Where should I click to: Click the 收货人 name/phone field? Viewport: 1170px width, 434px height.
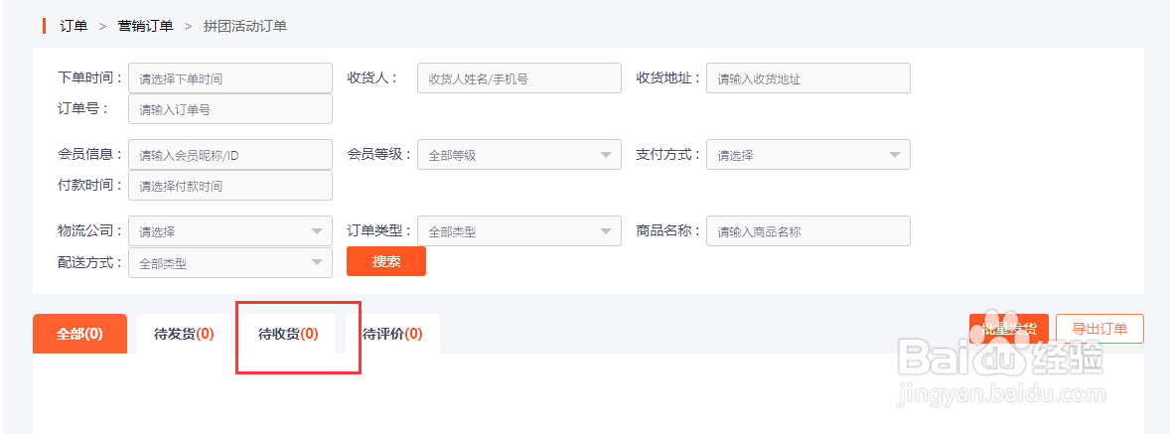pos(518,78)
